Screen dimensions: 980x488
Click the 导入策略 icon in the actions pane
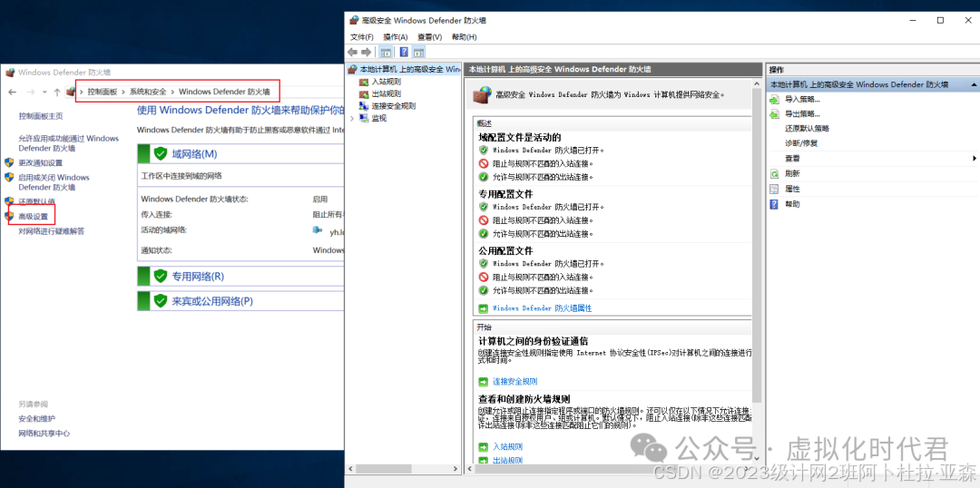(775, 100)
